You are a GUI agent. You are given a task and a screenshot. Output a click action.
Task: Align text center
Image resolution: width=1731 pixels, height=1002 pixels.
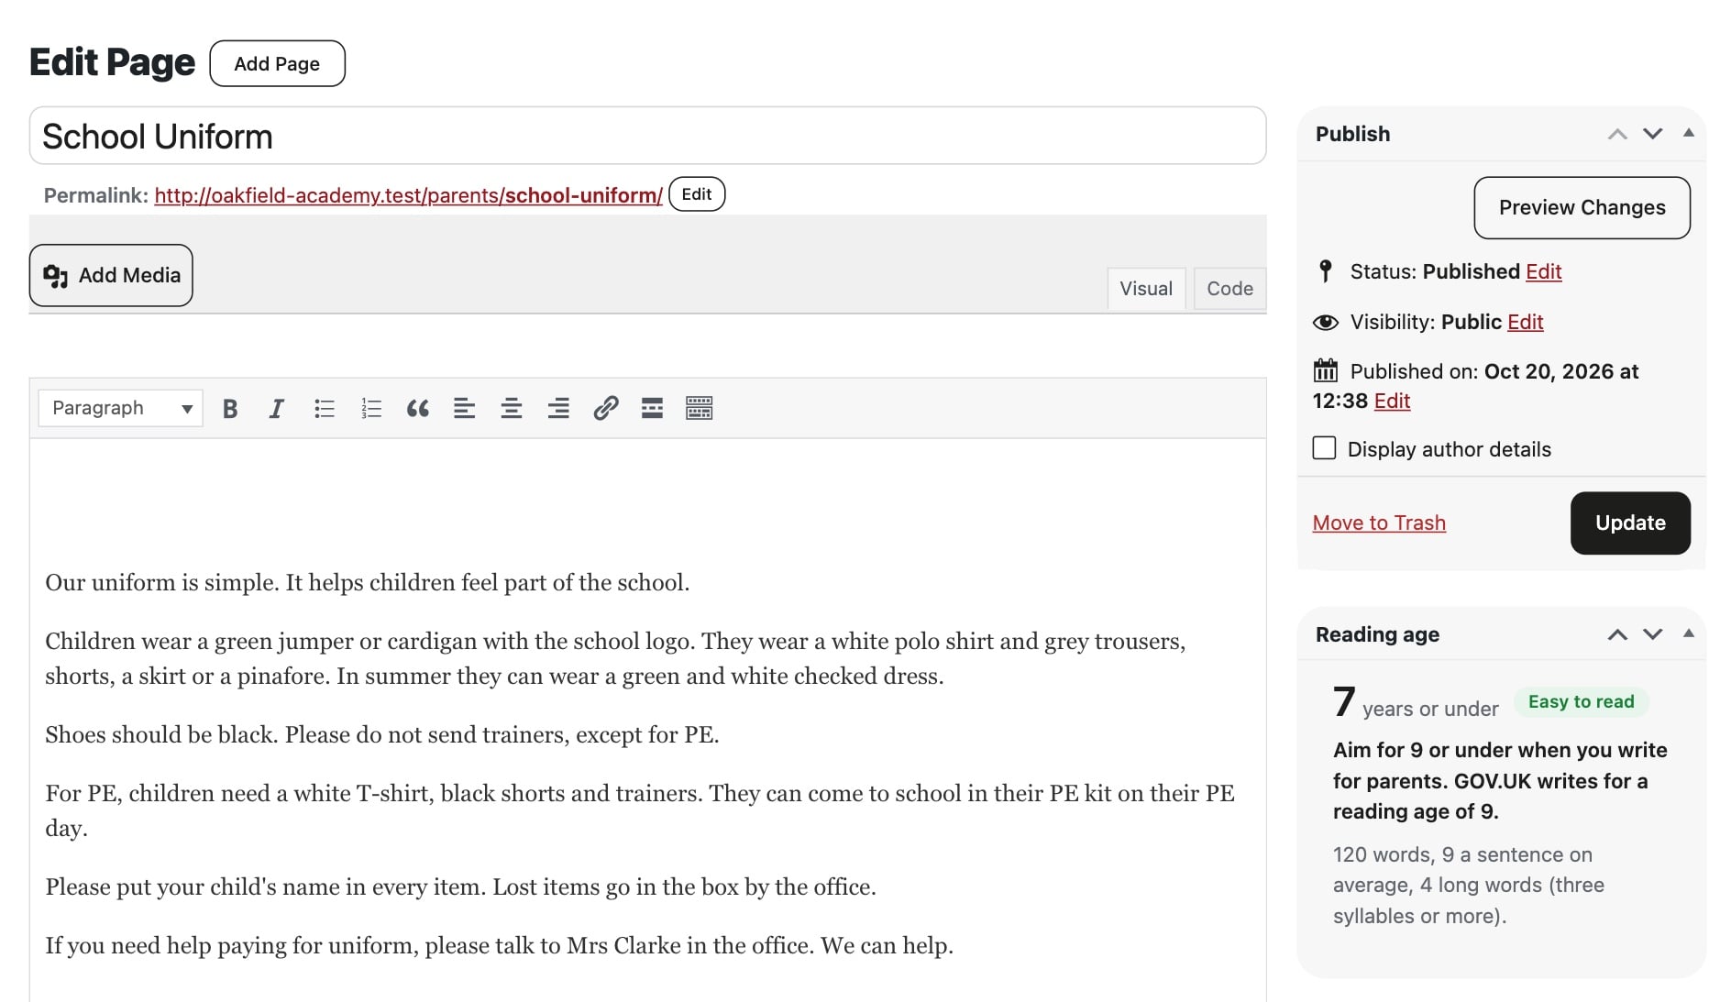pos(511,408)
